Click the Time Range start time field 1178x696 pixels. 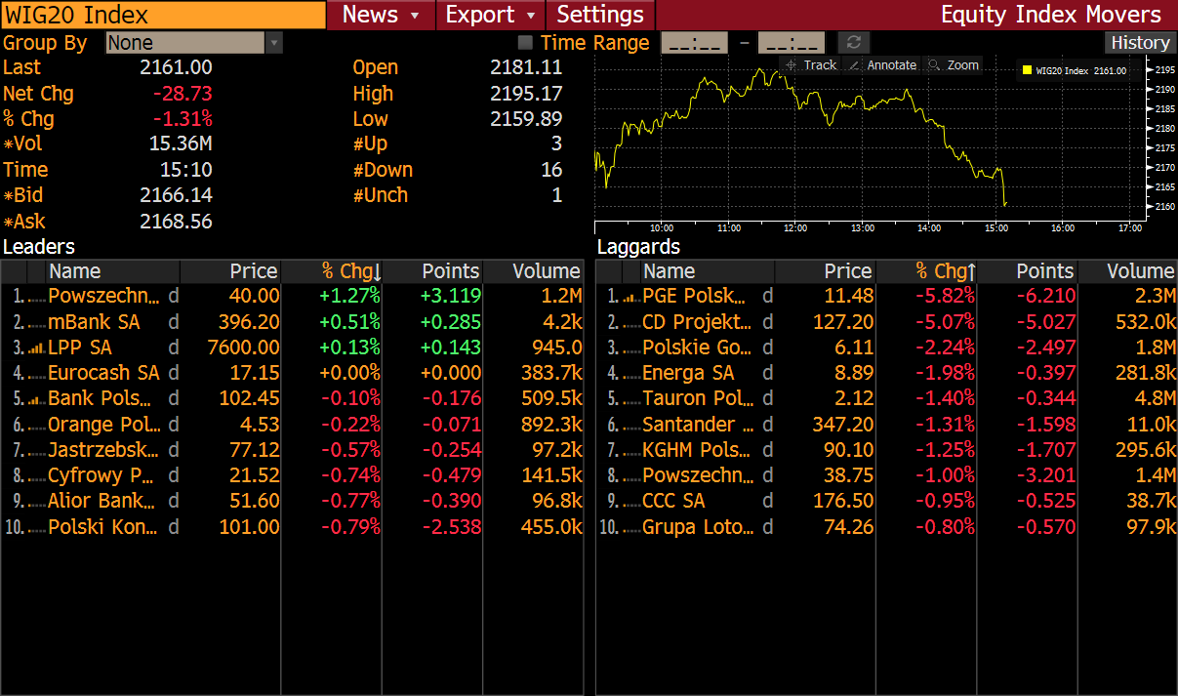(694, 43)
